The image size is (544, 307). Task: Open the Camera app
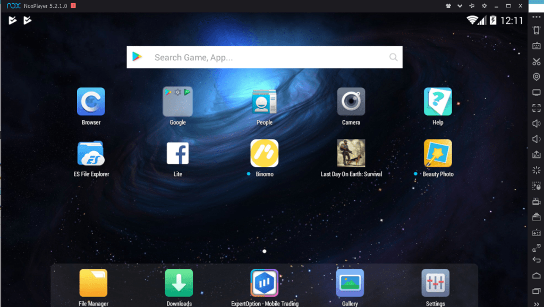click(351, 101)
